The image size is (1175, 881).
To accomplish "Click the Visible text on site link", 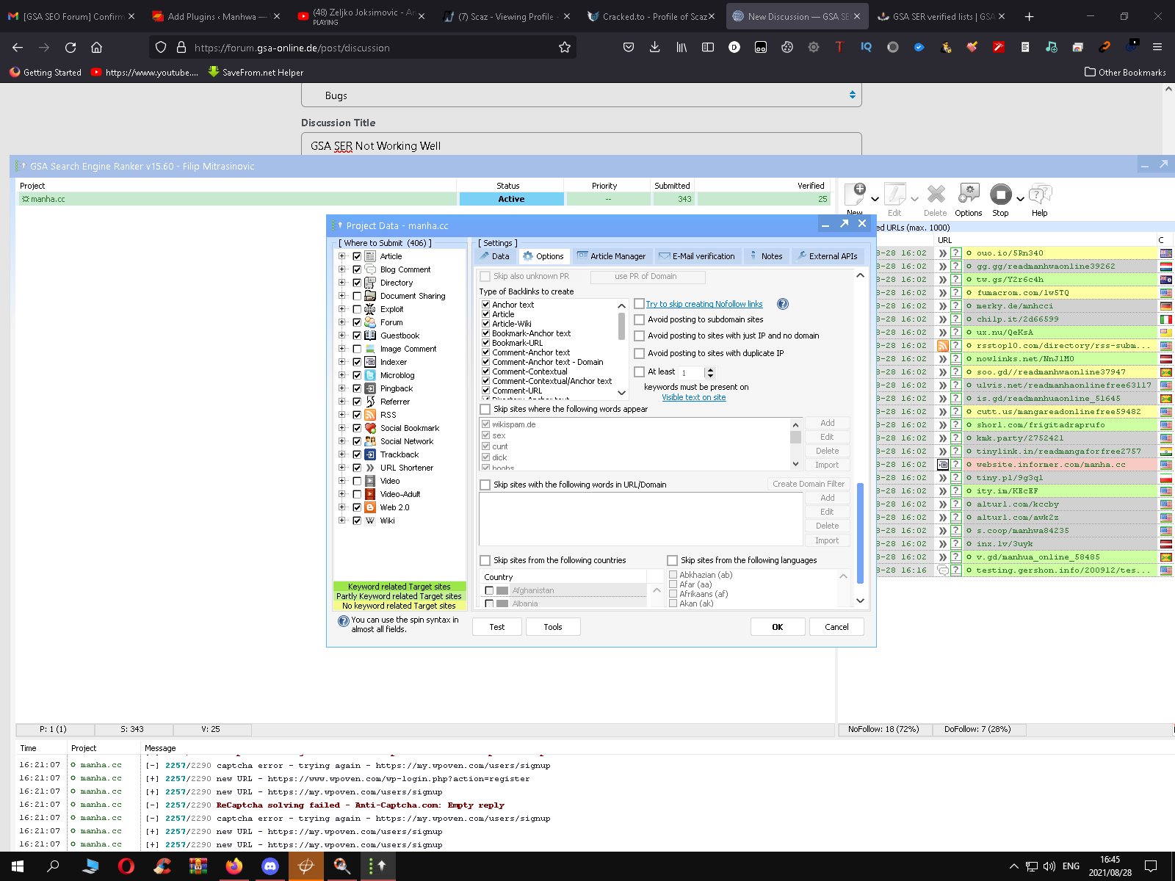I will coord(694,397).
